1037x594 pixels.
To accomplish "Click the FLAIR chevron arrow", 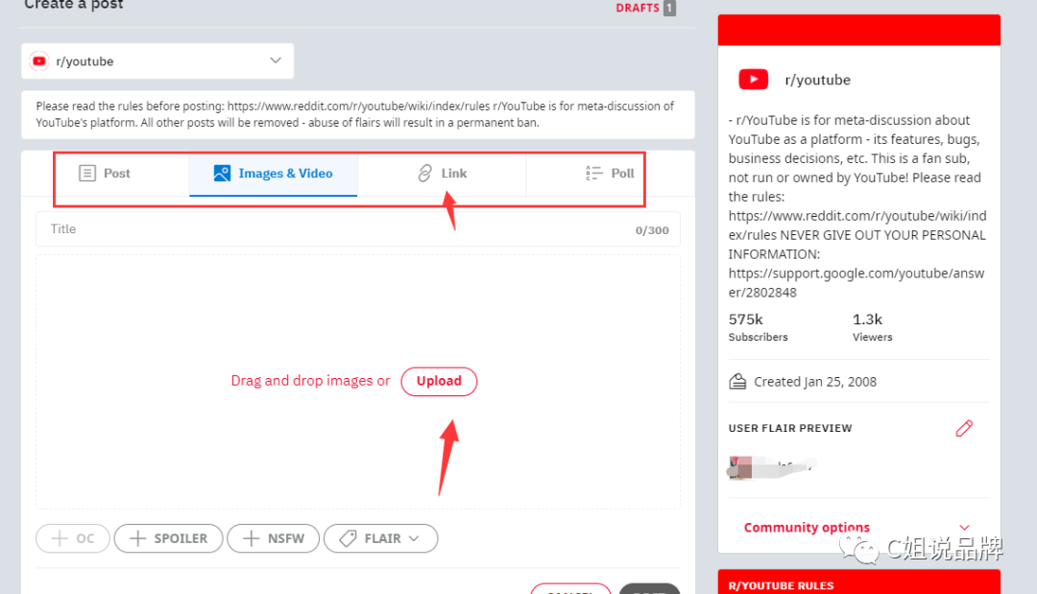I will click(x=414, y=538).
